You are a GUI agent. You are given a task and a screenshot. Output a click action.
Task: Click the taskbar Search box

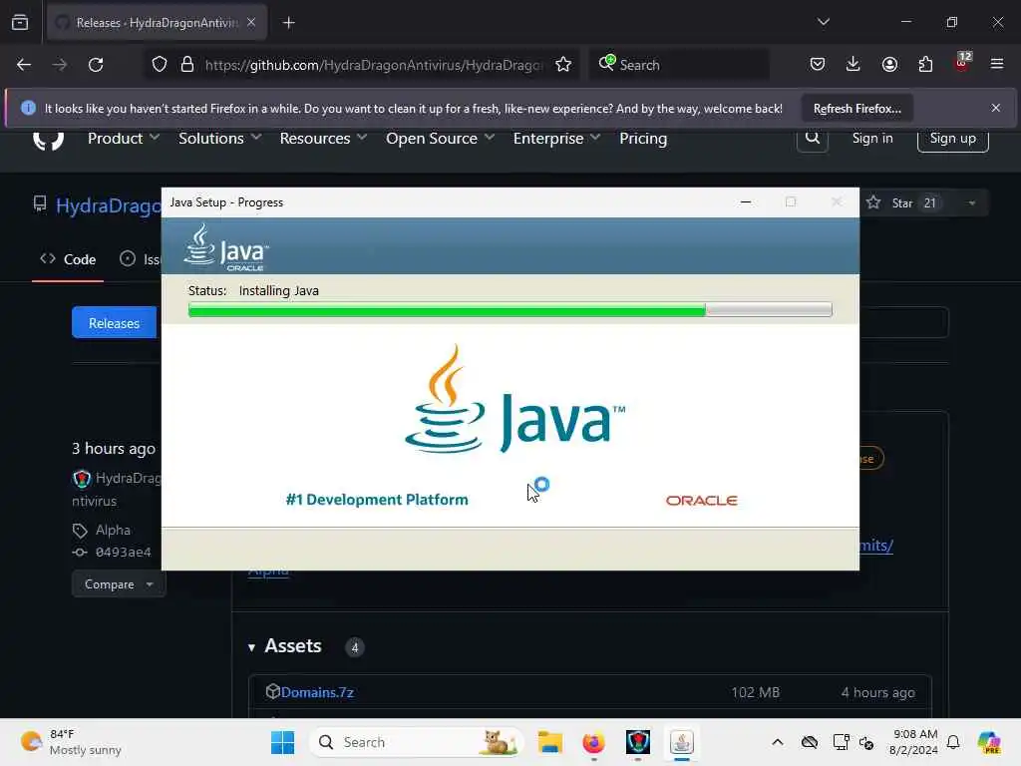coord(417,742)
